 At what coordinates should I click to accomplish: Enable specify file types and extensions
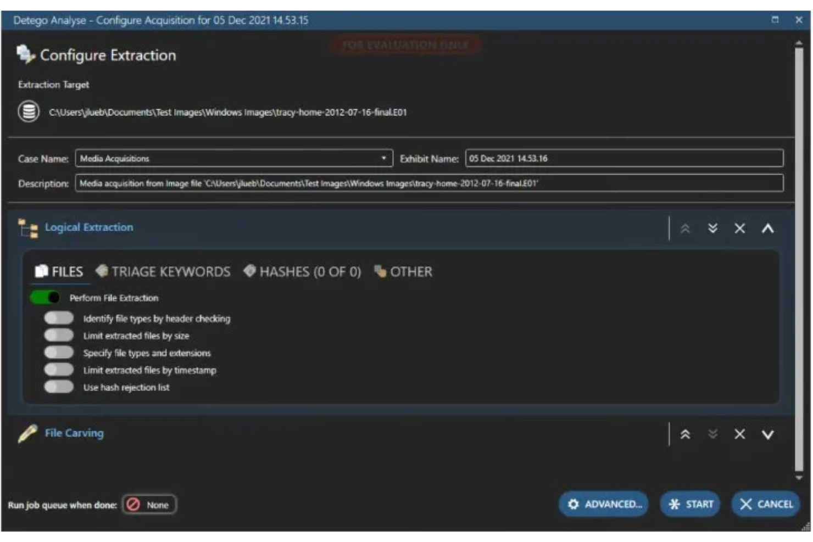[59, 353]
